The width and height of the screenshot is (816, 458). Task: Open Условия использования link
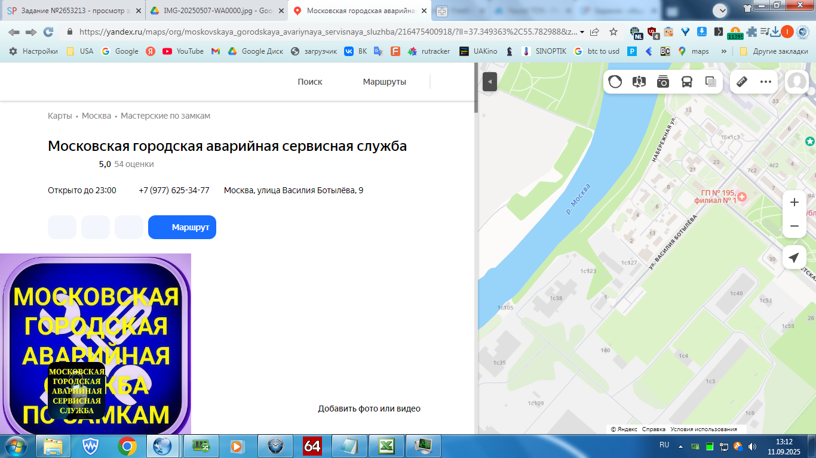[704, 429]
